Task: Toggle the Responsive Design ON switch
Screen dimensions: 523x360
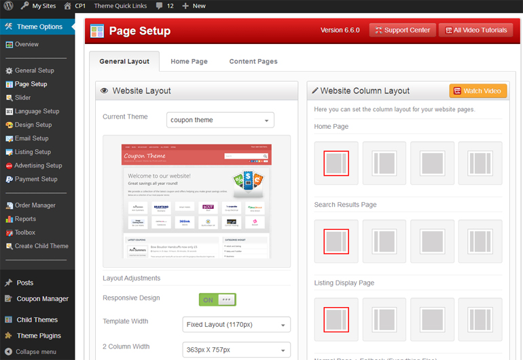Action: [x=217, y=300]
